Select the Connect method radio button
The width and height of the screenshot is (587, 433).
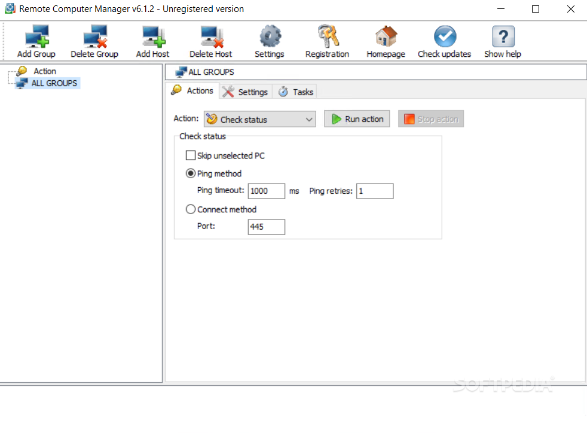(x=191, y=209)
